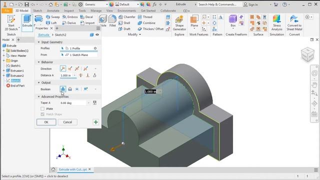Open the Properties panel hamburger menu
This screenshot has height=180, width=320.
(x=98, y=28)
